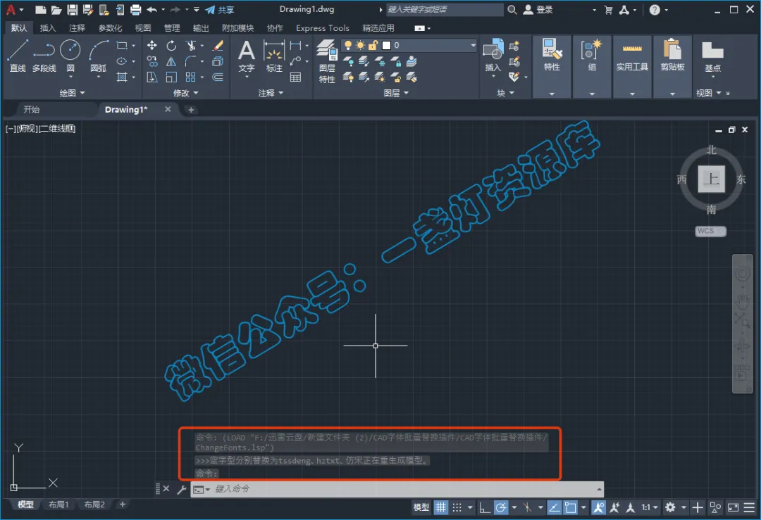Select the Scale tool
The width and height of the screenshot is (761, 520).
[x=171, y=77]
